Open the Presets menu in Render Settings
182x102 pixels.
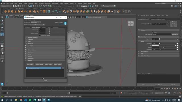[x=30, y=20]
